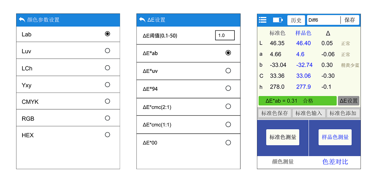Viewport: 377px width, 176px height.
Task: Click back arrow in 颜色参数设置 screen
Action: 22,20
